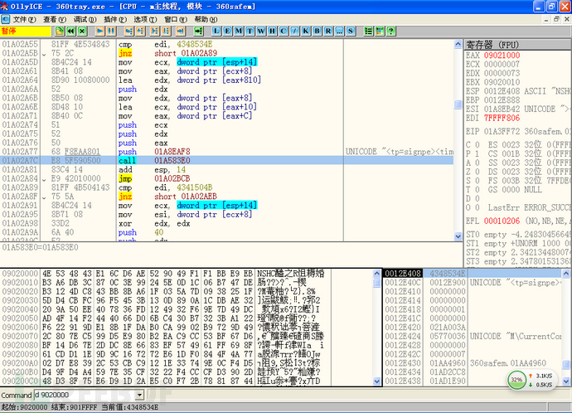
Task: Open Patches window with the slash button
Action: (x=295, y=31)
